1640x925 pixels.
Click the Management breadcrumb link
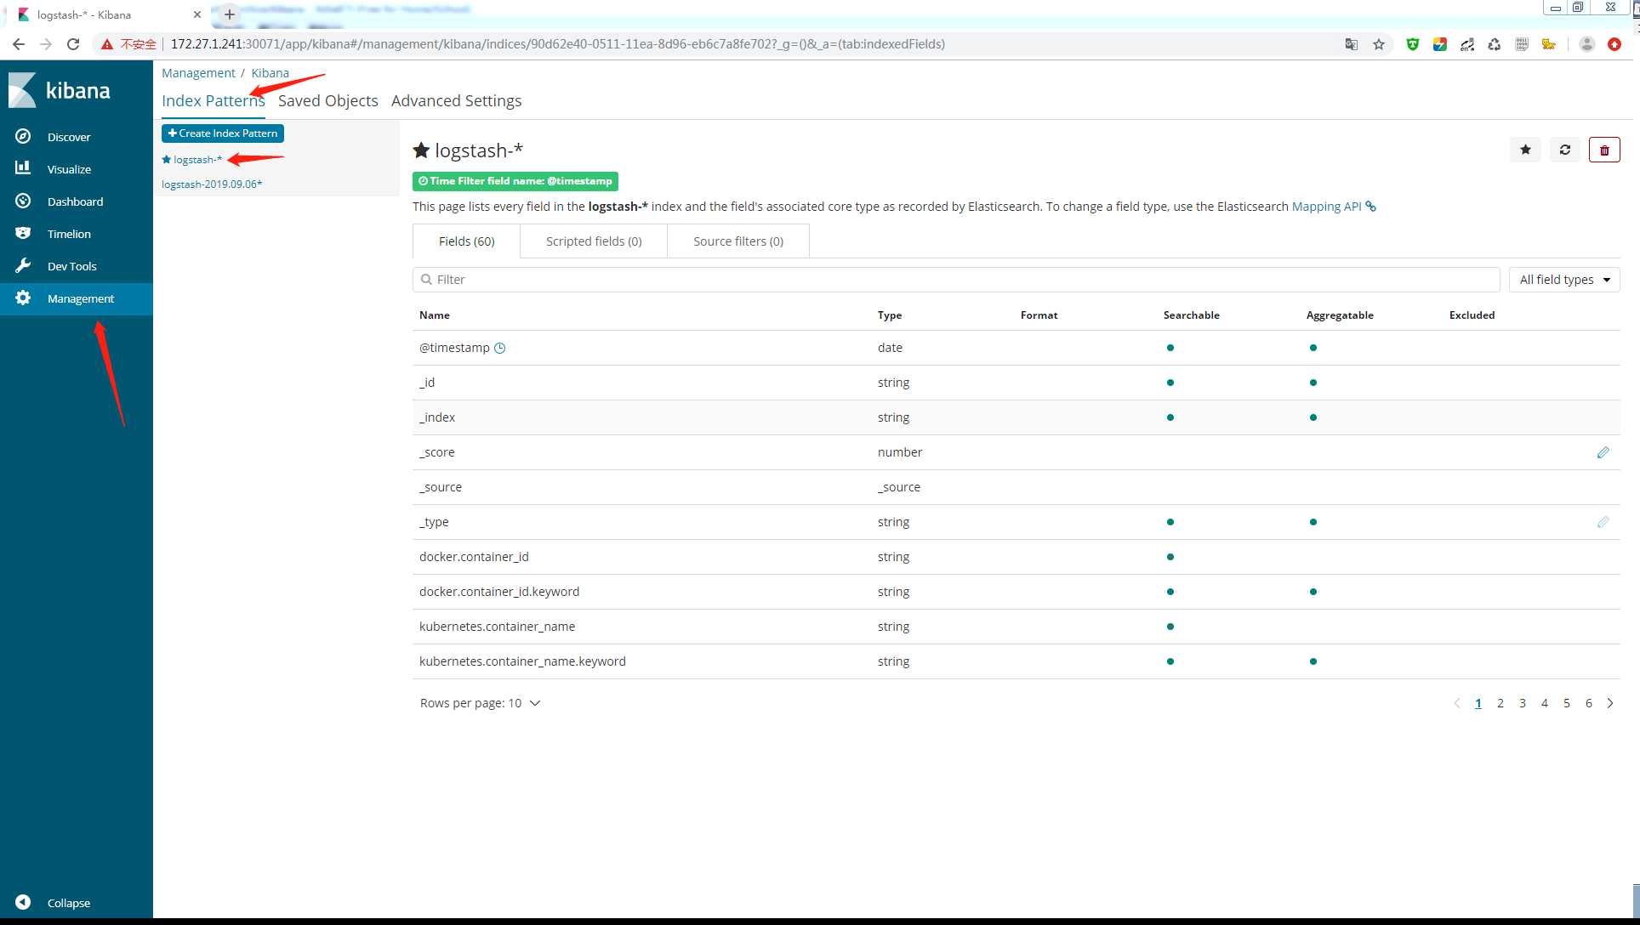[198, 73]
